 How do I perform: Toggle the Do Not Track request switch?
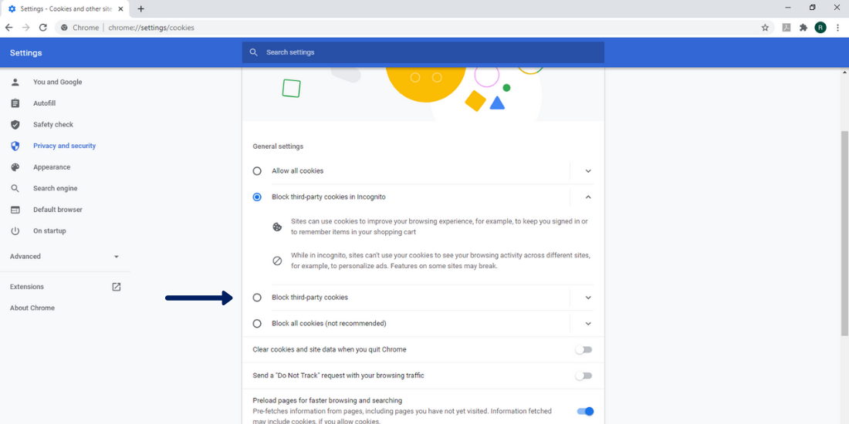pos(583,376)
